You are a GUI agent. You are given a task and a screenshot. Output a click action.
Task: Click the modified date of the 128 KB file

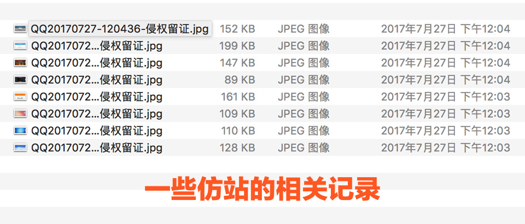coord(445,148)
